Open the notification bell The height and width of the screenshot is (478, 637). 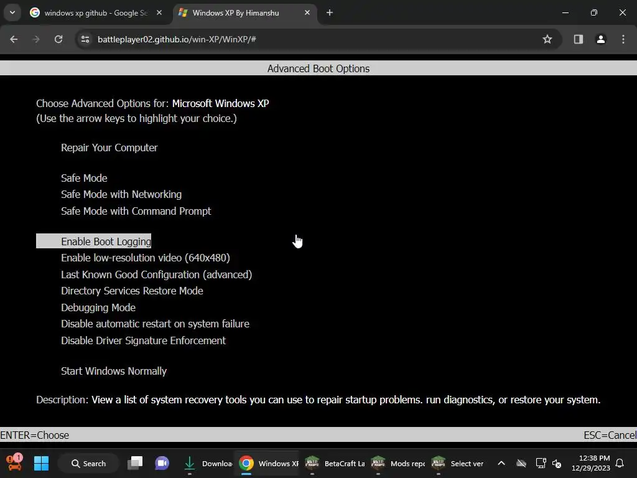point(620,463)
